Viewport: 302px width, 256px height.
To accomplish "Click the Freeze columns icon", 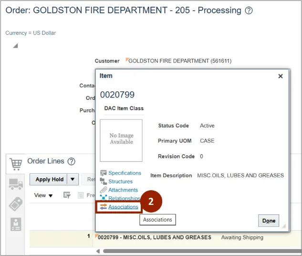I will pos(81,195).
